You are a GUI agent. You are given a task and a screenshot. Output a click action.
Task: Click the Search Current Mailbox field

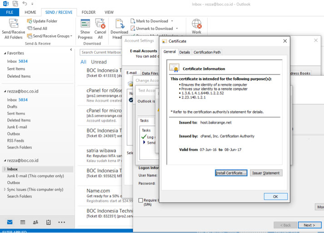click(x=101, y=52)
